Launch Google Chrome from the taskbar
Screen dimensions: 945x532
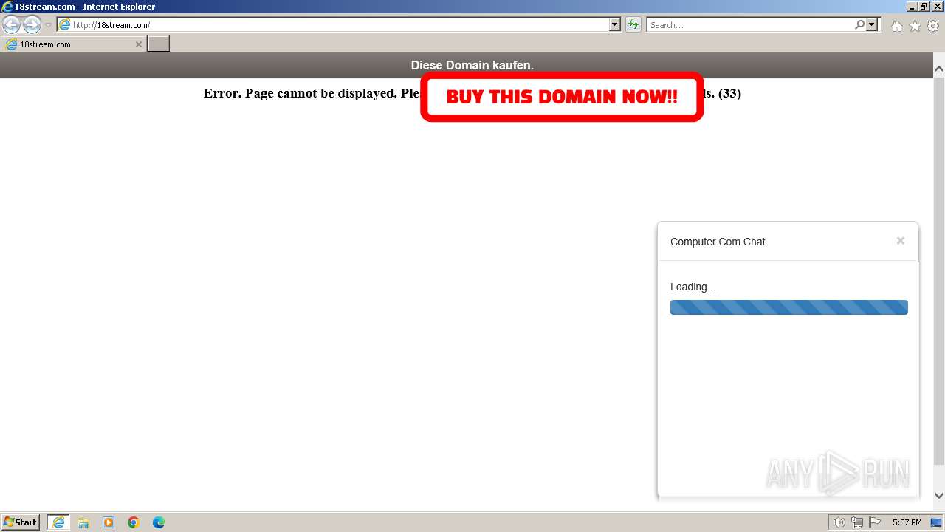coord(134,522)
